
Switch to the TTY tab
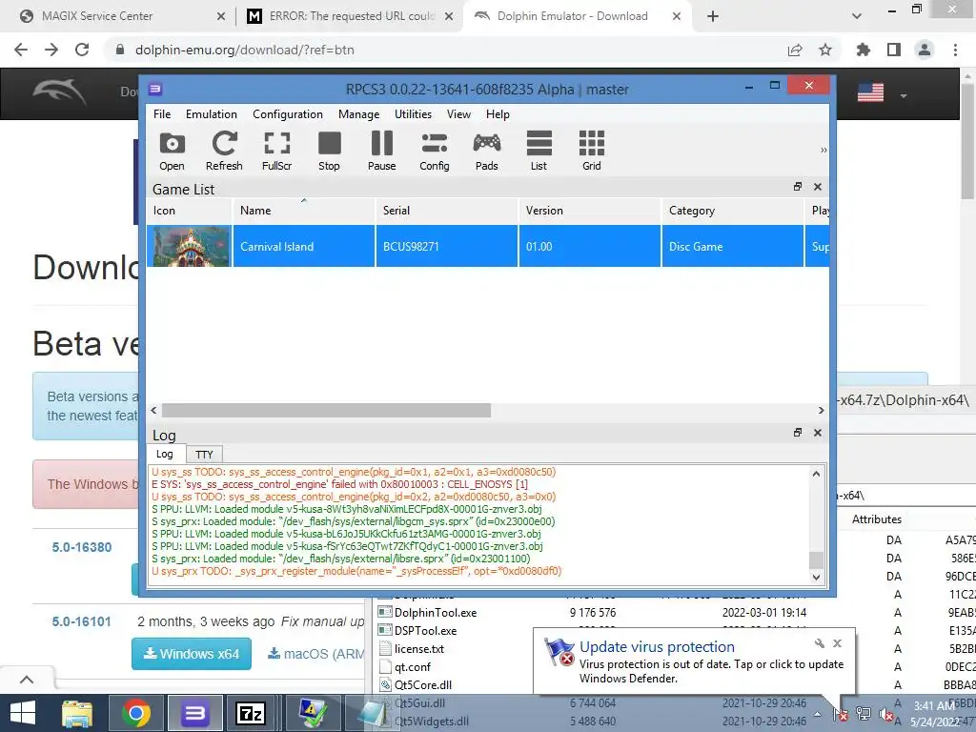click(x=204, y=455)
